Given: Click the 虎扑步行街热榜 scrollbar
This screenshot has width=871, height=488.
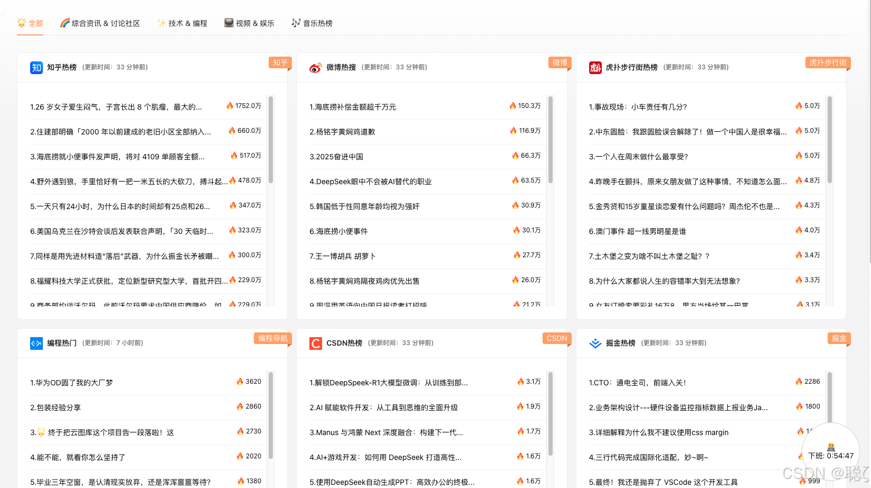Looking at the screenshot, I should coord(830,140).
